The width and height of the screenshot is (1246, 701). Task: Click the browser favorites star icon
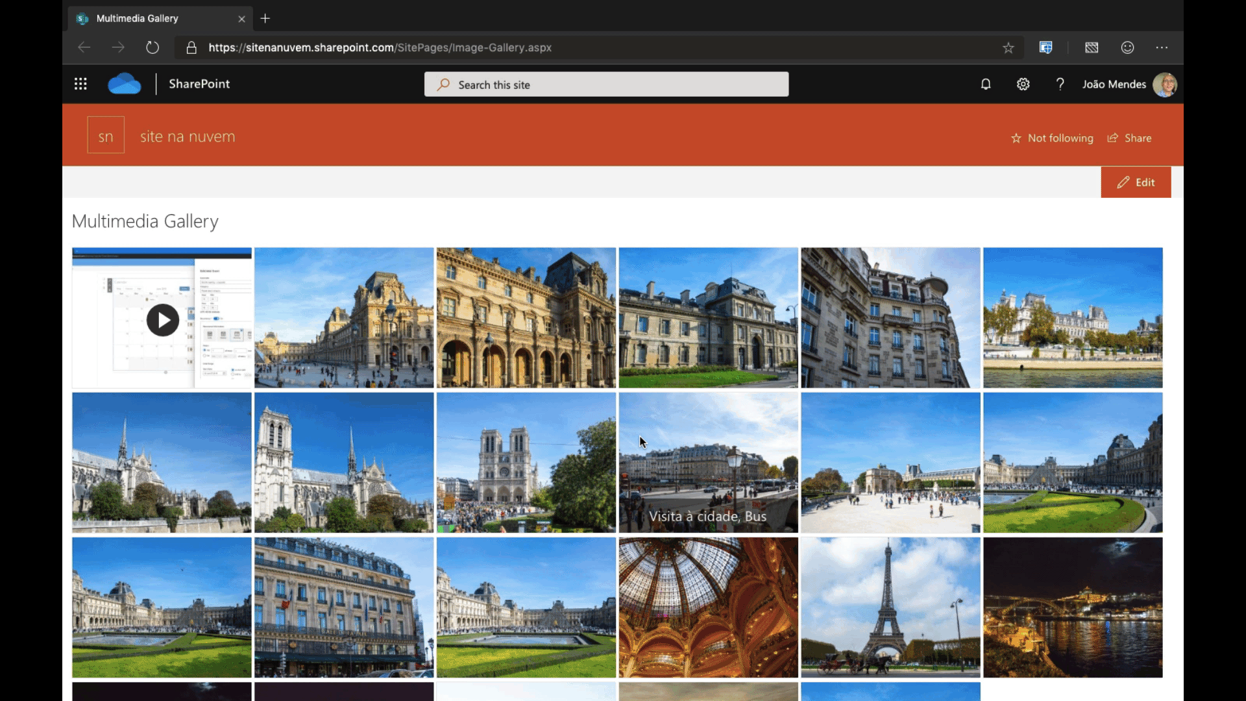1008,47
